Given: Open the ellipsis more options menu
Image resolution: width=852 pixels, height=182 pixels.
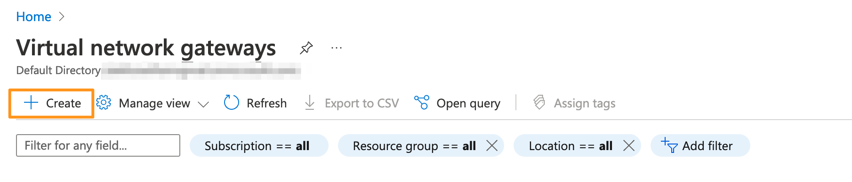Looking at the screenshot, I should pyautogui.click(x=337, y=48).
